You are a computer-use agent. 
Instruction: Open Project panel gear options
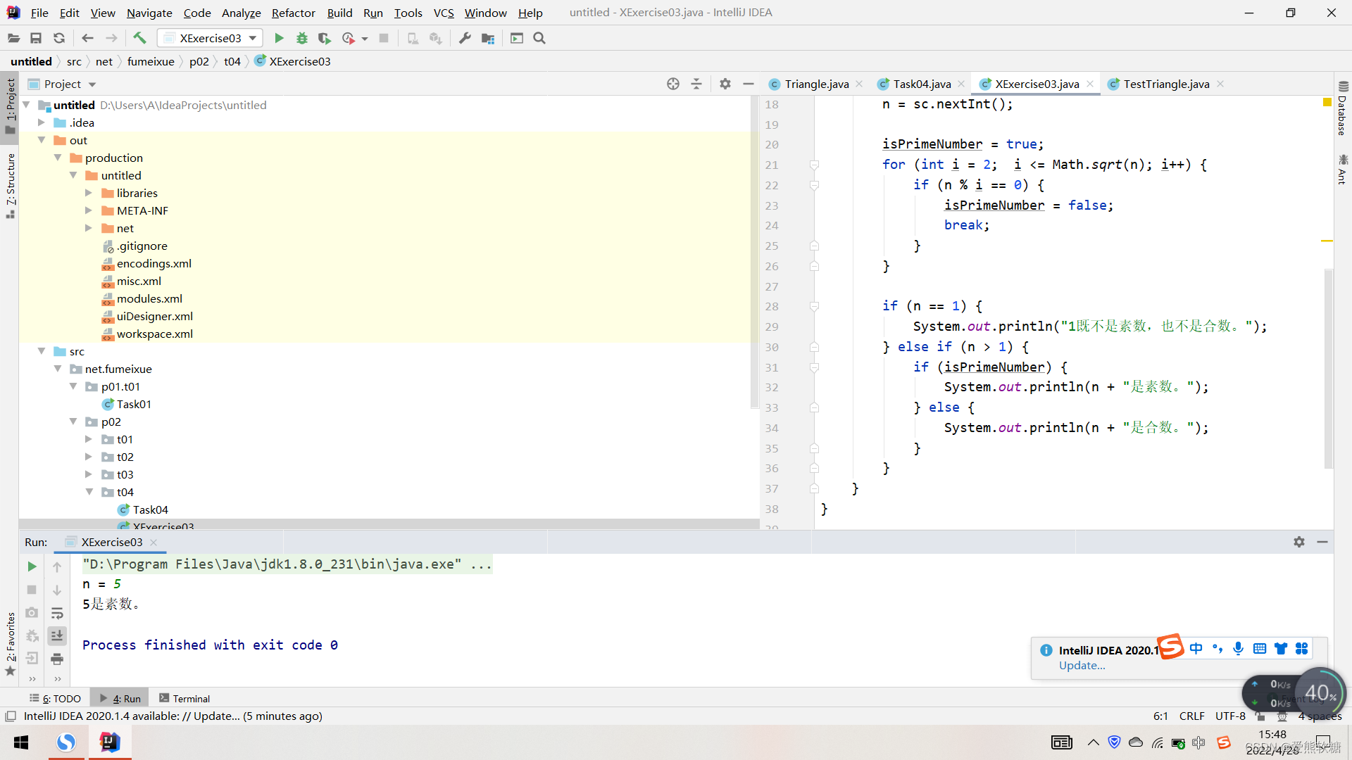click(x=725, y=84)
